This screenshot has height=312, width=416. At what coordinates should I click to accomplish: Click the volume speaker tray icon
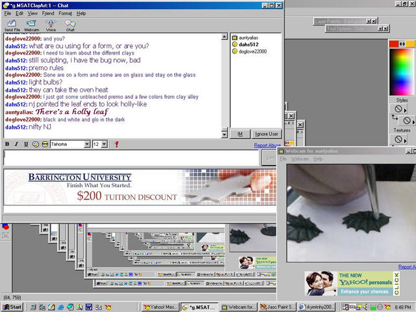pos(365,307)
